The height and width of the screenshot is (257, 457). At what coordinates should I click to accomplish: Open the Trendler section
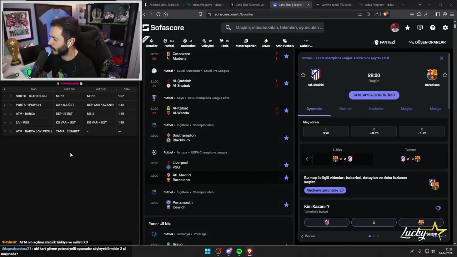pos(151,43)
